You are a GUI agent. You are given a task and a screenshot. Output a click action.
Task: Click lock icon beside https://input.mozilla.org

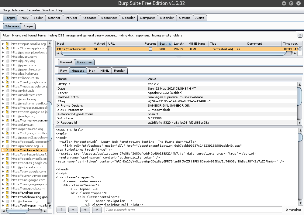[7, 44]
